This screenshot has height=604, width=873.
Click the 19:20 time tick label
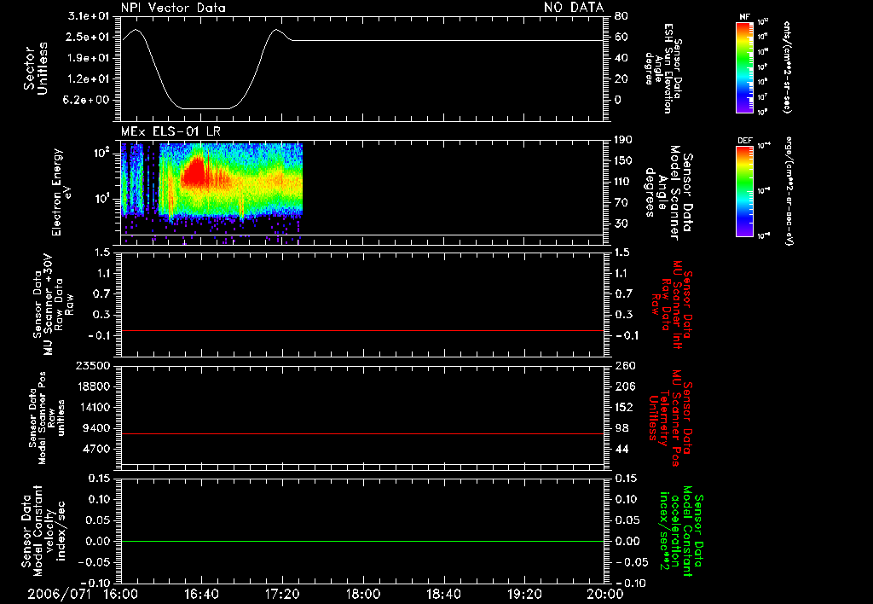(524, 594)
